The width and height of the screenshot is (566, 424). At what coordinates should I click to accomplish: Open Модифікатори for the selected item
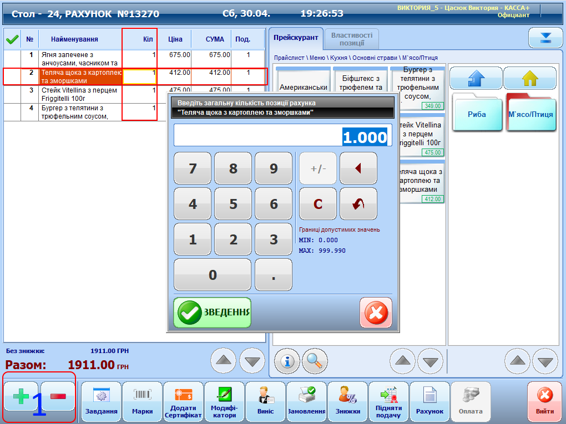[x=224, y=401]
